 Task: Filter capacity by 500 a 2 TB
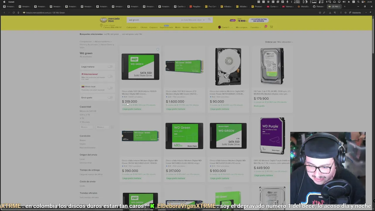(85, 115)
